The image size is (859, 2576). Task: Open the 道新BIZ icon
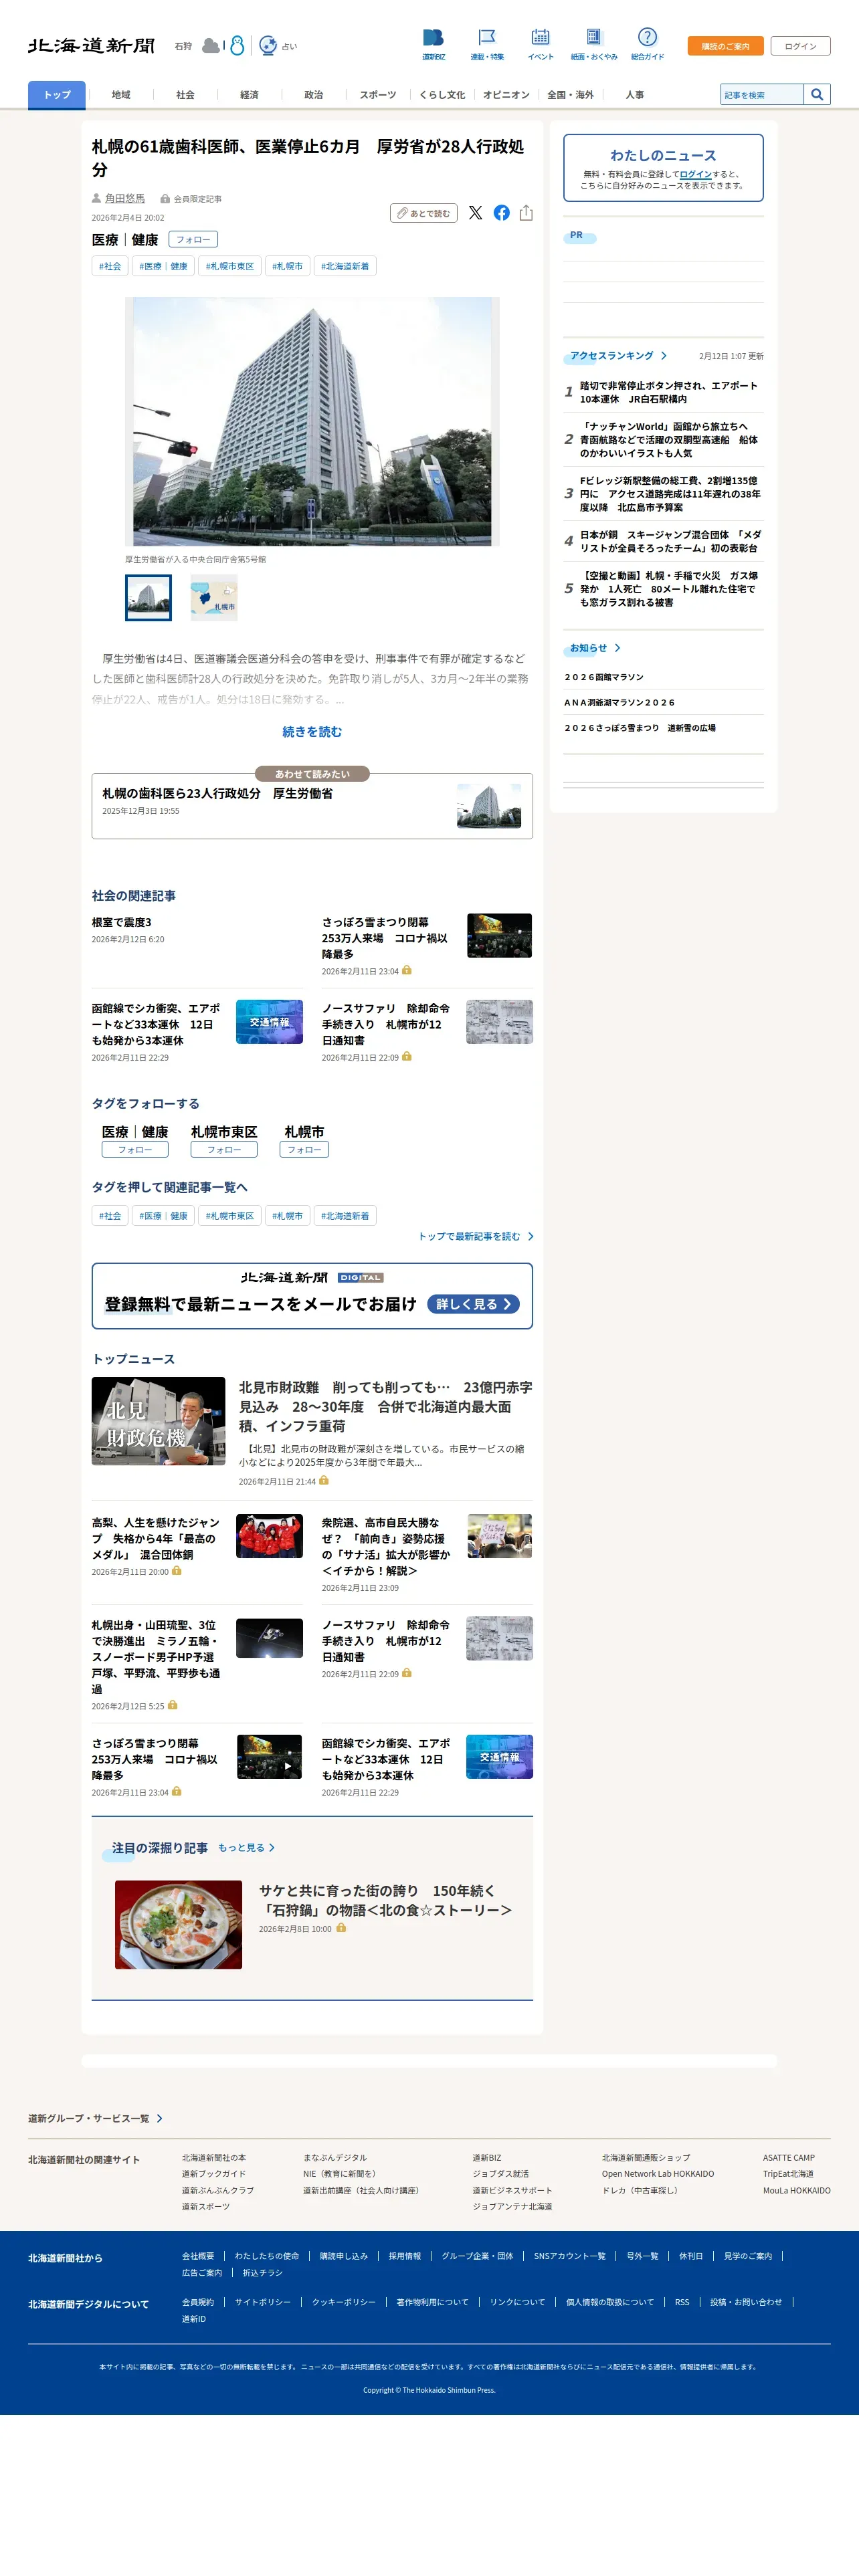pyautogui.click(x=433, y=38)
